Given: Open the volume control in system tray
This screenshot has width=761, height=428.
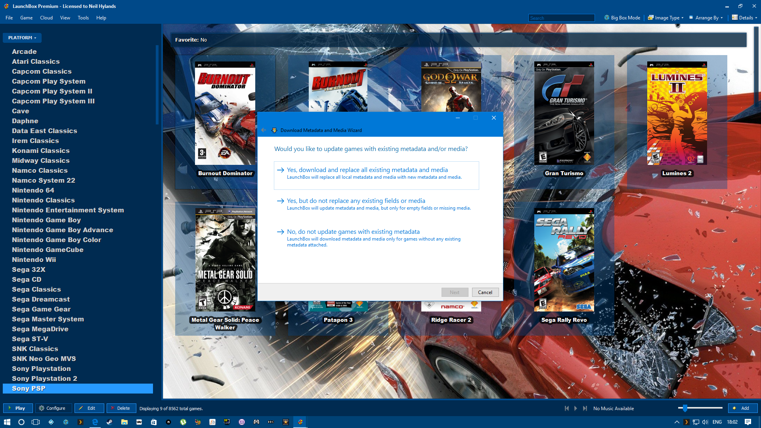Looking at the screenshot, I should point(705,422).
